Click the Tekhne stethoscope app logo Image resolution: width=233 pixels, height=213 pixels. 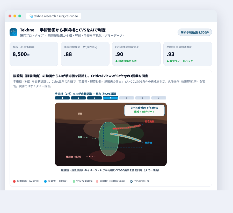13,32
